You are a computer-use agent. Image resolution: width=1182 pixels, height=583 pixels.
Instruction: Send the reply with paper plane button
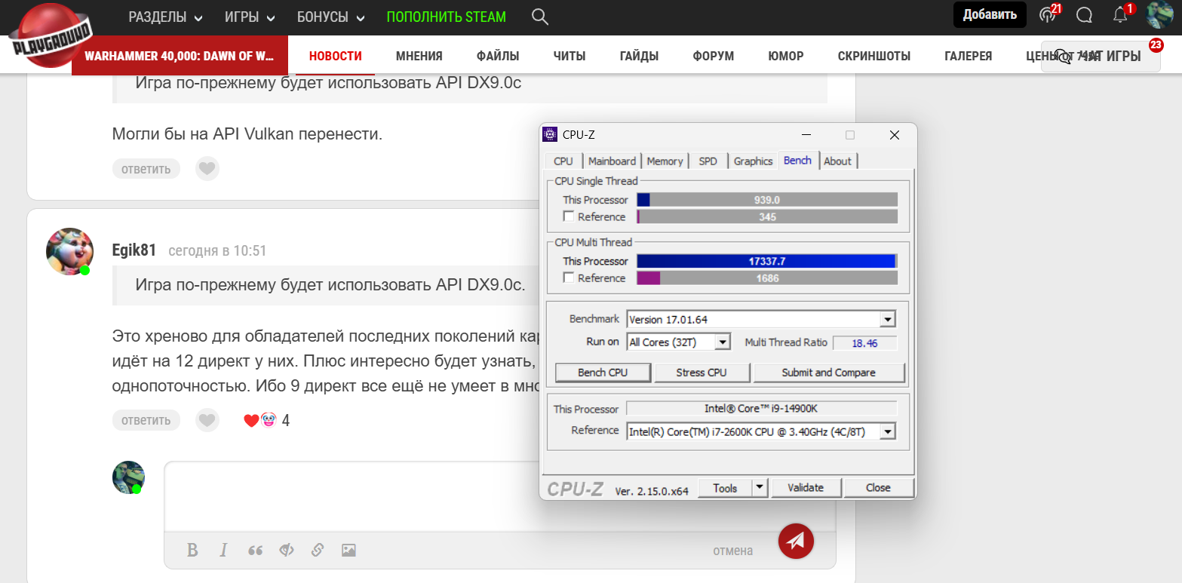click(x=796, y=541)
